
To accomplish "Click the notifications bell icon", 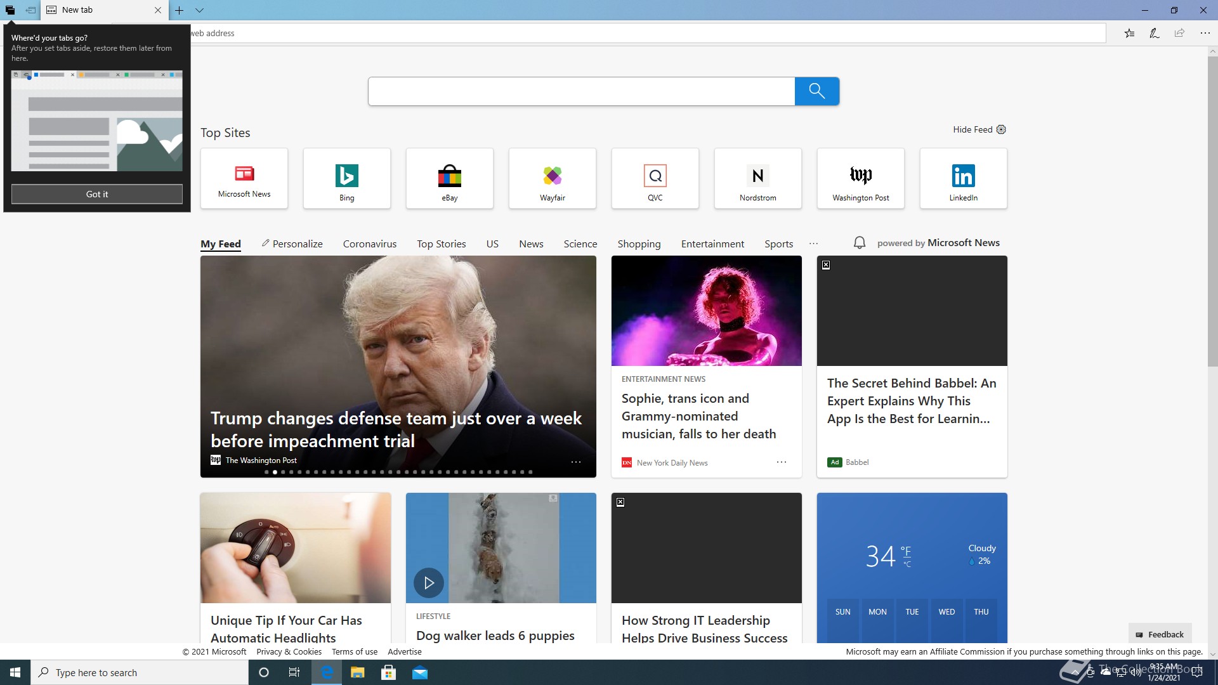I will (x=860, y=243).
